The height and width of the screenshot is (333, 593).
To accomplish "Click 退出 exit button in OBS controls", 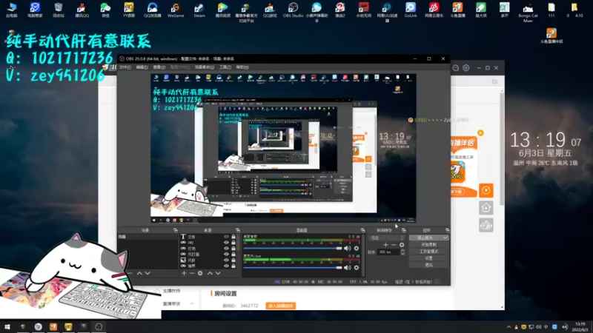I will pos(428,265).
